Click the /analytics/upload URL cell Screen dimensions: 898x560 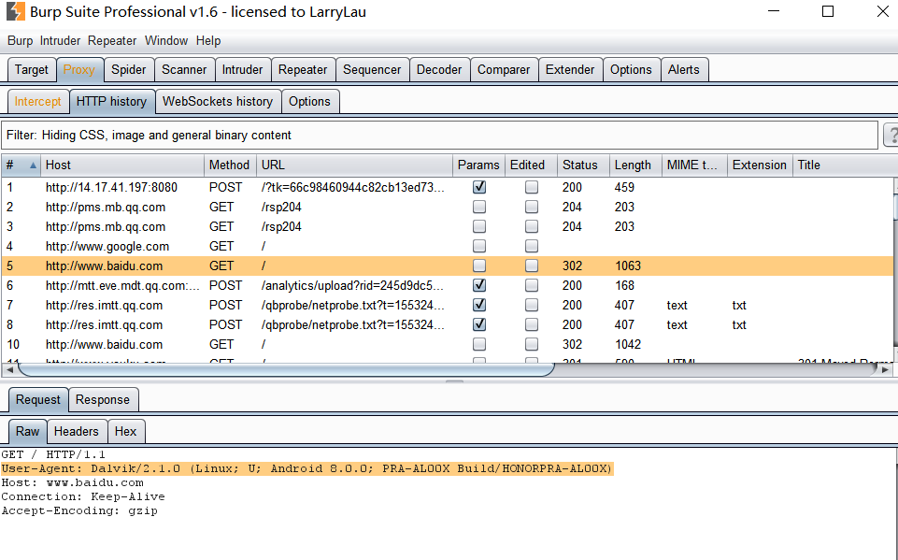[352, 285]
